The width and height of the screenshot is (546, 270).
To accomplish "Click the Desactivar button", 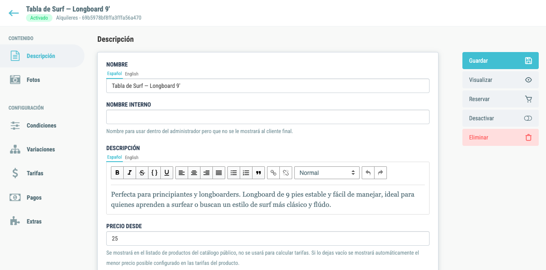I will tap(500, 118).
